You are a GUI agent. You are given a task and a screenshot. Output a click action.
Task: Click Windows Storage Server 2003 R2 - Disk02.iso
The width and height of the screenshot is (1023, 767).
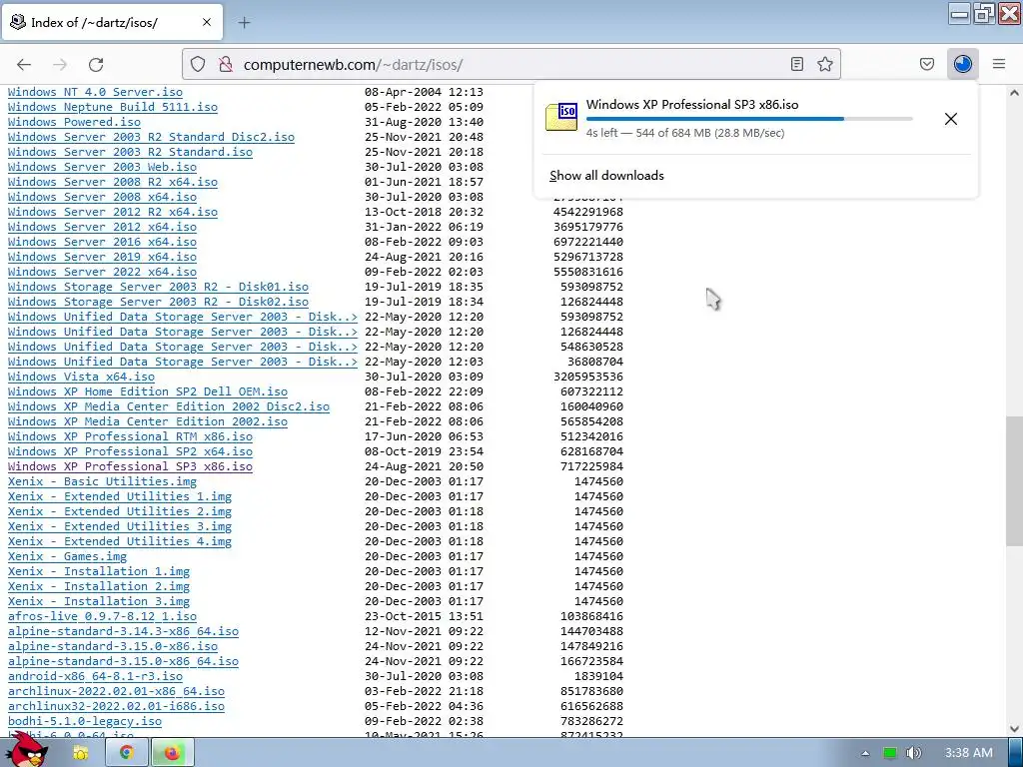tap(158, 302)
